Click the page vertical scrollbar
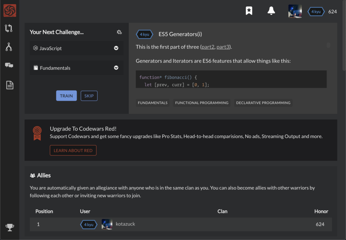This screenshot has width=346, height=240. coord(344,35)
